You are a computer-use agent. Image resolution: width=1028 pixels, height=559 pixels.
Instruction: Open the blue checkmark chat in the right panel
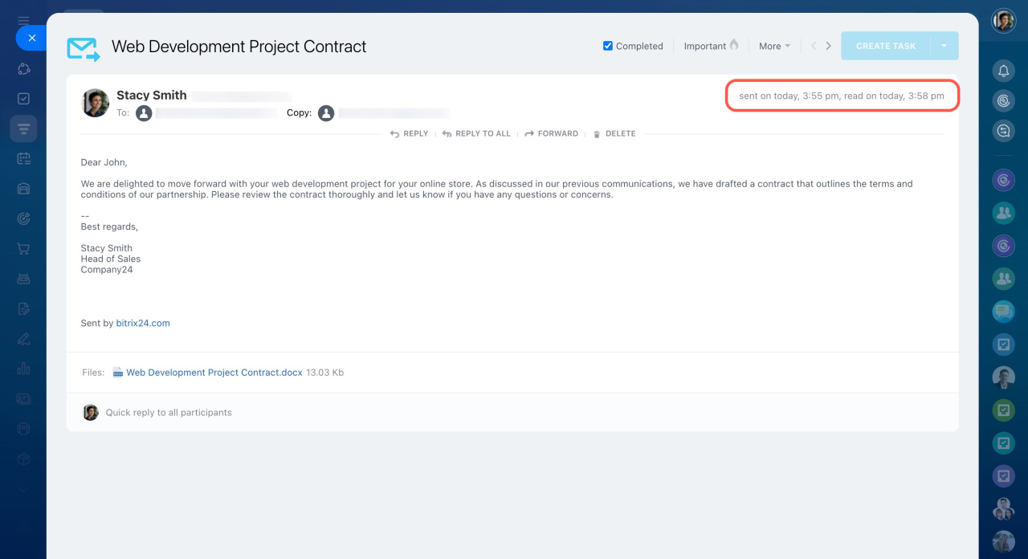coord(1003,345)
